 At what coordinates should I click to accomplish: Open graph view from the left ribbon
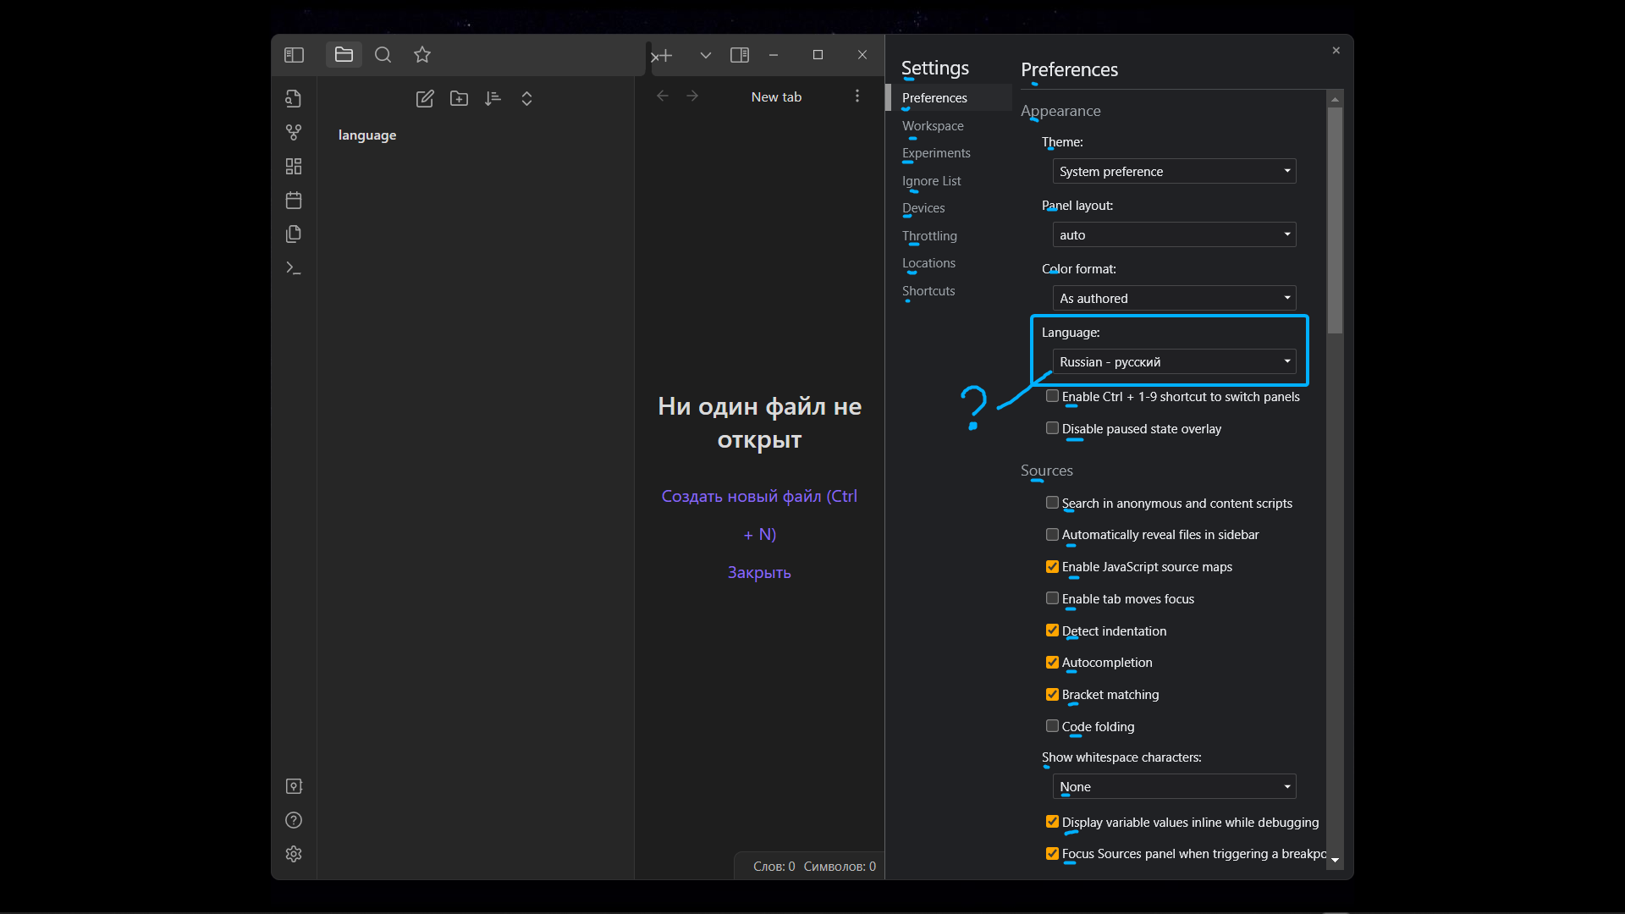click(294, 133)
